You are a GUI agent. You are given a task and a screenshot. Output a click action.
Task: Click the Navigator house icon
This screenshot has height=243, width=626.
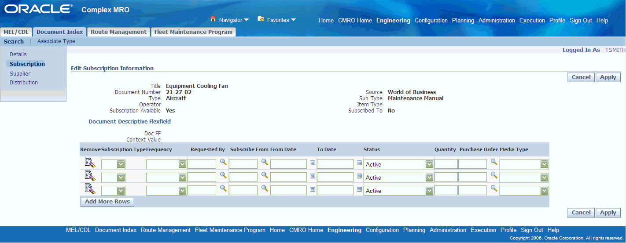tap(213, 19)
